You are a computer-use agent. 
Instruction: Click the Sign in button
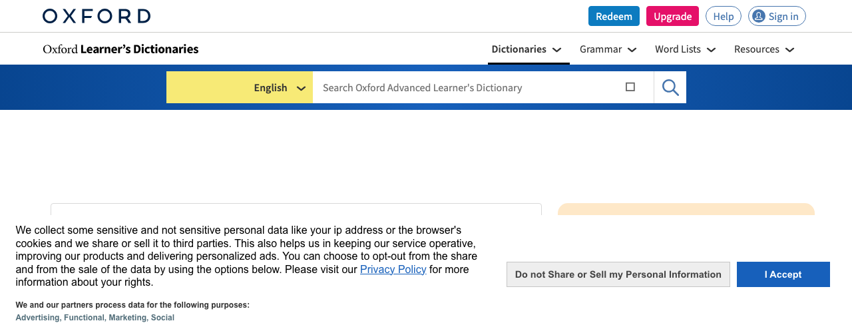tap(777, 16)
